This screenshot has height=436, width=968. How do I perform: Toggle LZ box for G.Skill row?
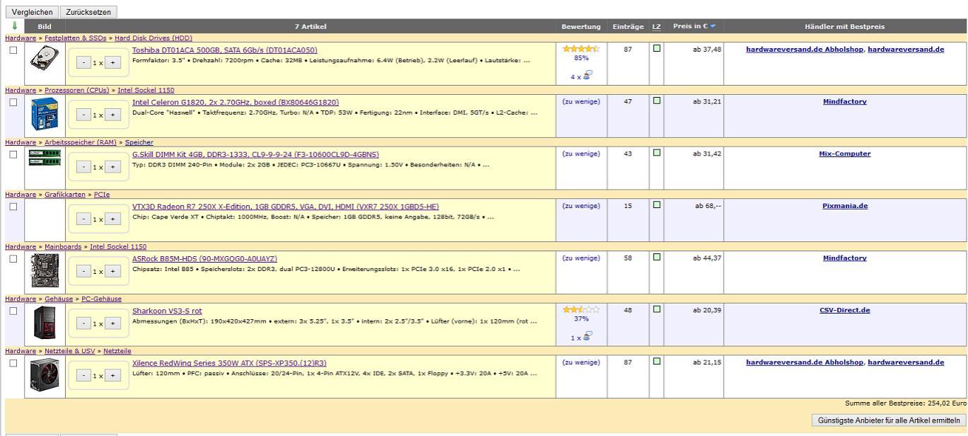point(657,152)
